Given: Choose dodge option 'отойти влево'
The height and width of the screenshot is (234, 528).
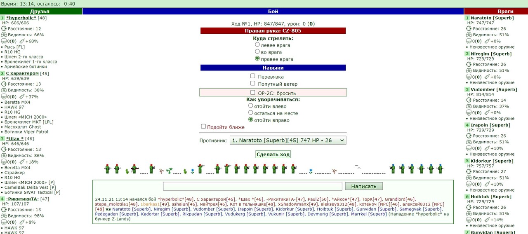Looking at the screenshot, I should tap(251, 105).
